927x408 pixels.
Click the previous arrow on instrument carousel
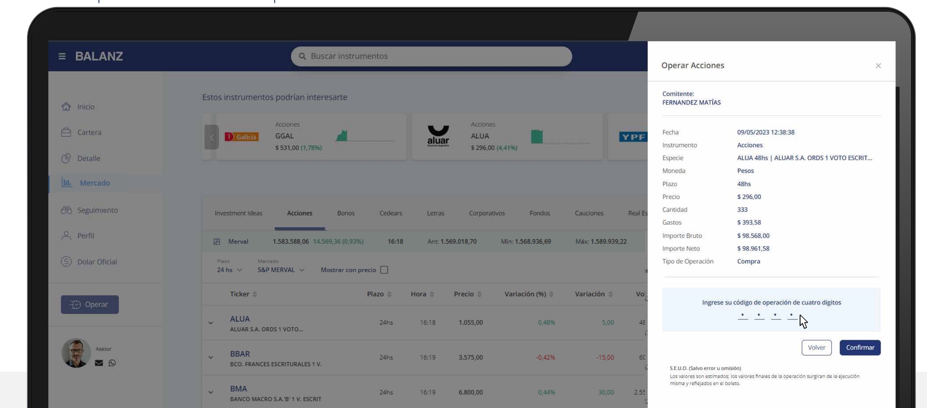tap(212, 137)
